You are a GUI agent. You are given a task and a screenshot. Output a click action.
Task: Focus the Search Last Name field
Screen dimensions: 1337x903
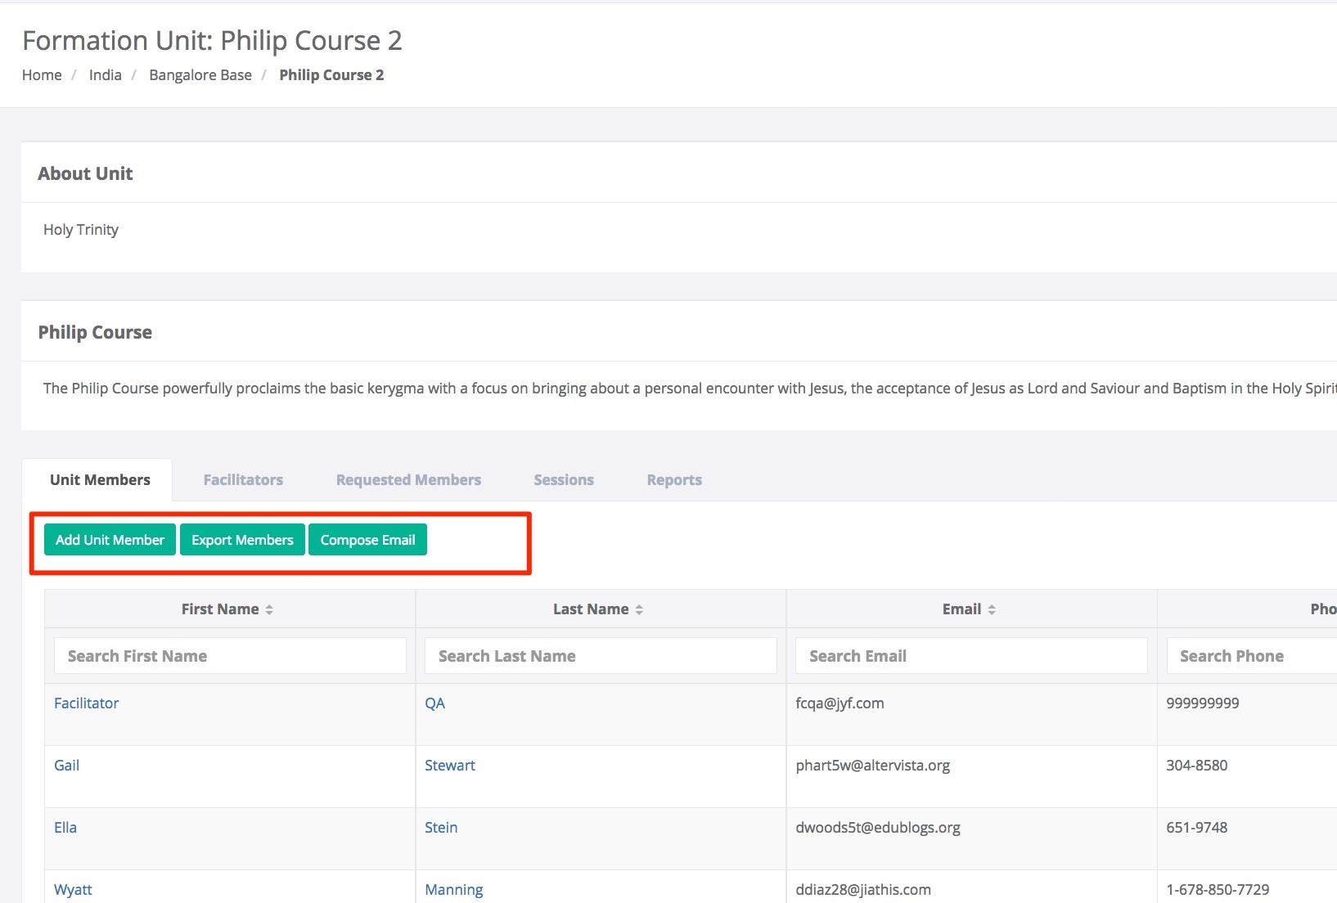601,656
